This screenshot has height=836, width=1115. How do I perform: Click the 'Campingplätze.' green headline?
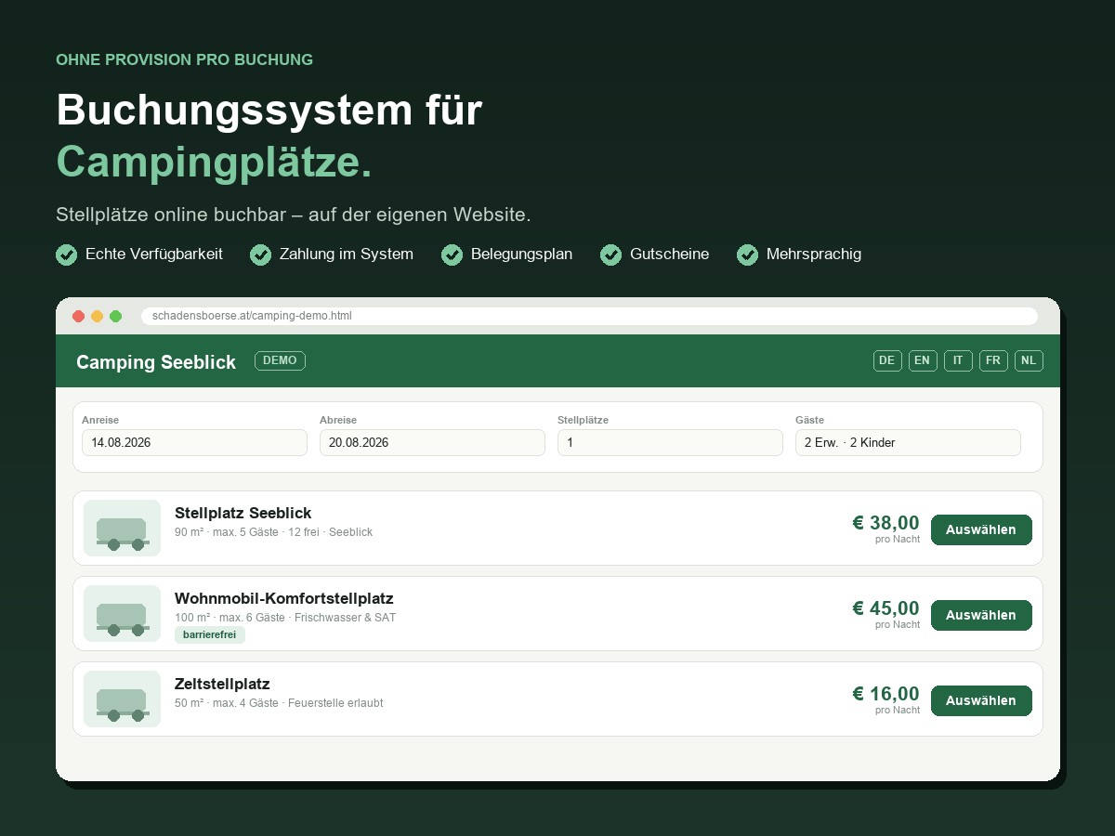(214, 162)
